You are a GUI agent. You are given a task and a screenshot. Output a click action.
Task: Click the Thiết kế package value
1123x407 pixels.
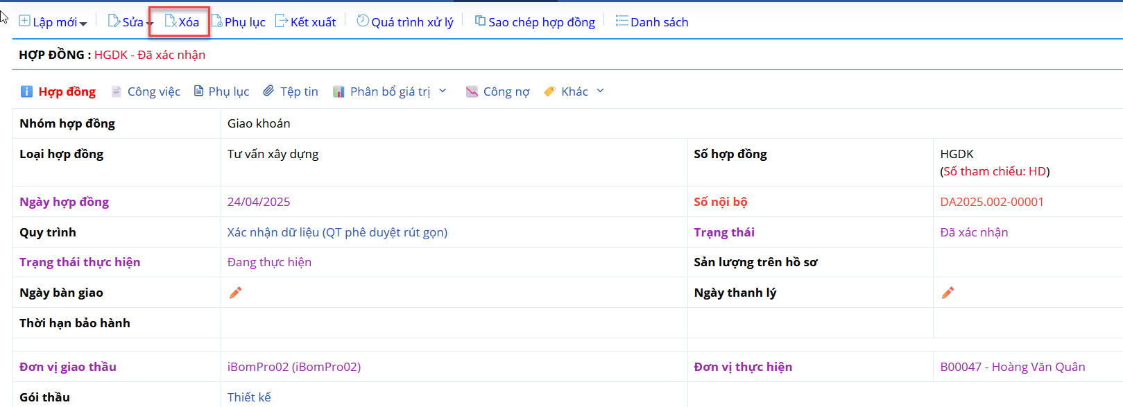click(249, 397)
